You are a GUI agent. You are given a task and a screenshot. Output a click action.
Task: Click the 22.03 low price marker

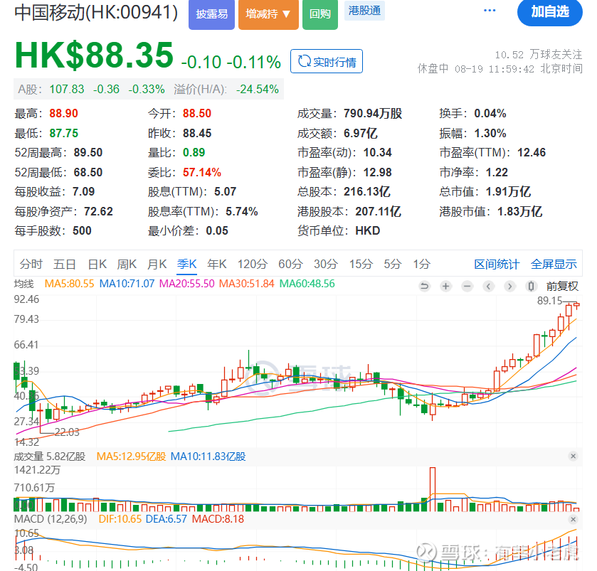pyautogui.click(x=67, y=432)
